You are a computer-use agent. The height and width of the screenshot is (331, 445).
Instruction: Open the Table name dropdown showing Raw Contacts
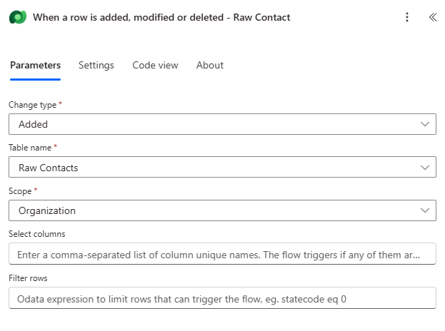point(214,168)
